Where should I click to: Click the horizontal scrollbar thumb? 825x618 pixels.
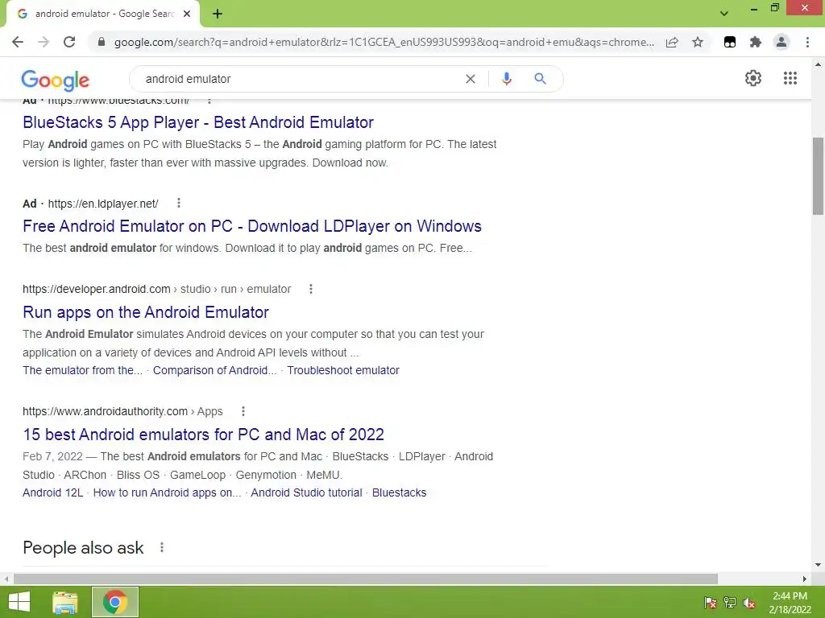pyautogui.click(x=366, y=579)
